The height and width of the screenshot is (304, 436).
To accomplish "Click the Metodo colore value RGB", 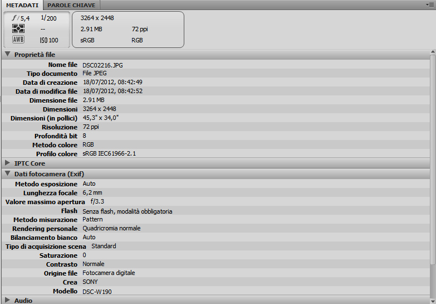I will pyautogui.click(x=88, y=144).
